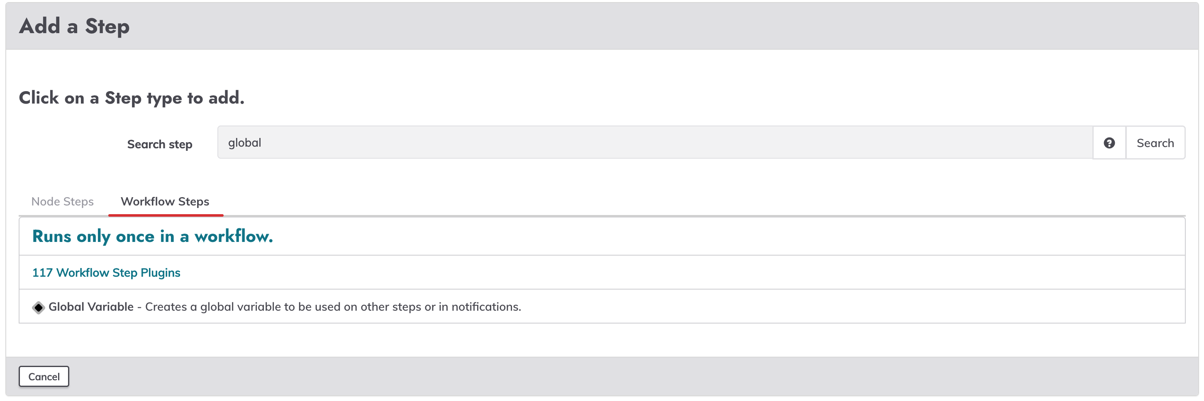The width and height of the screenshot is (1204, 401).
Task: Click the "Search step" field label
Action: pyautogui.click(x=160, y=144)
